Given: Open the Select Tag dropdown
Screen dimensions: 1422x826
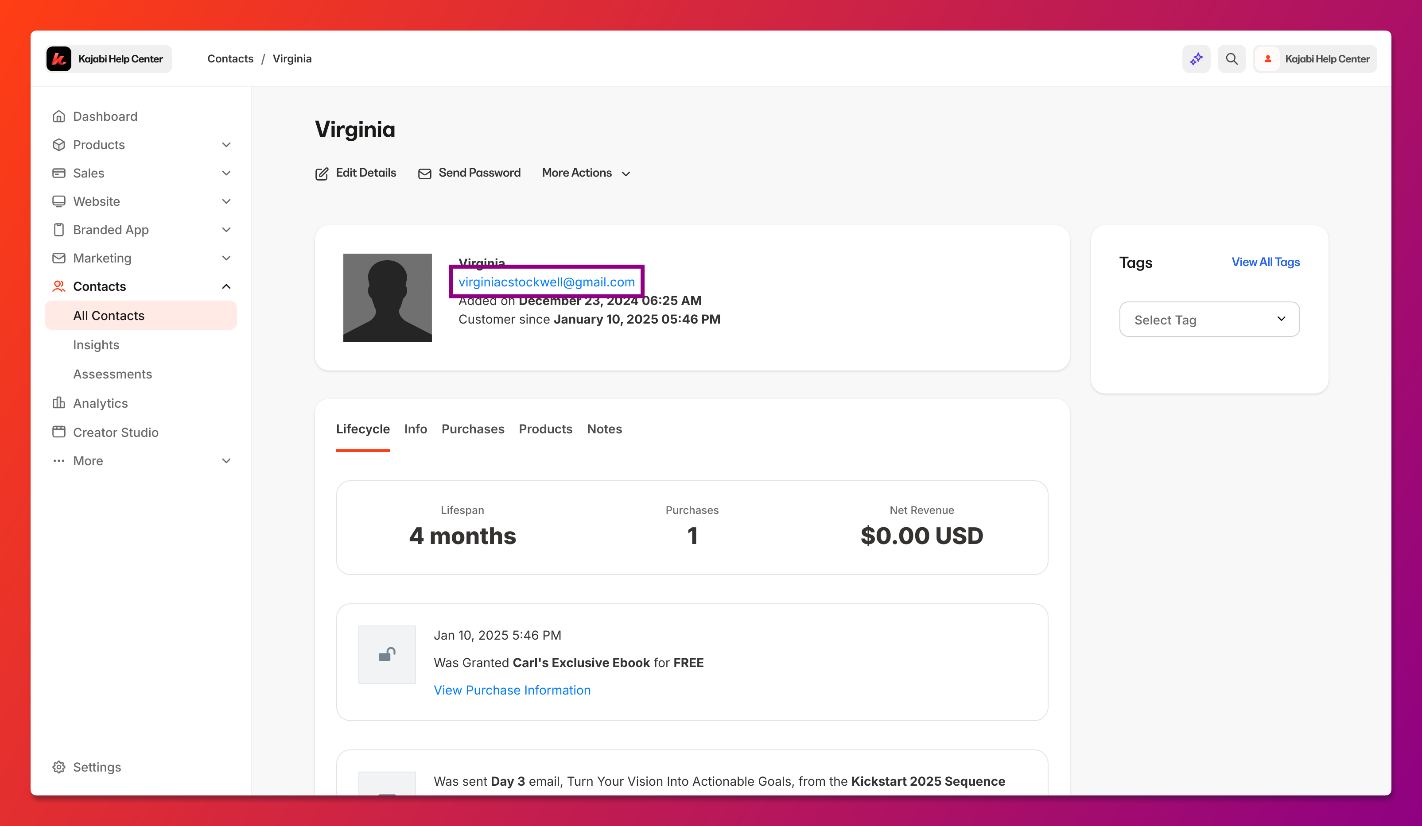Looking at the screenshot, I should 1209,319.
